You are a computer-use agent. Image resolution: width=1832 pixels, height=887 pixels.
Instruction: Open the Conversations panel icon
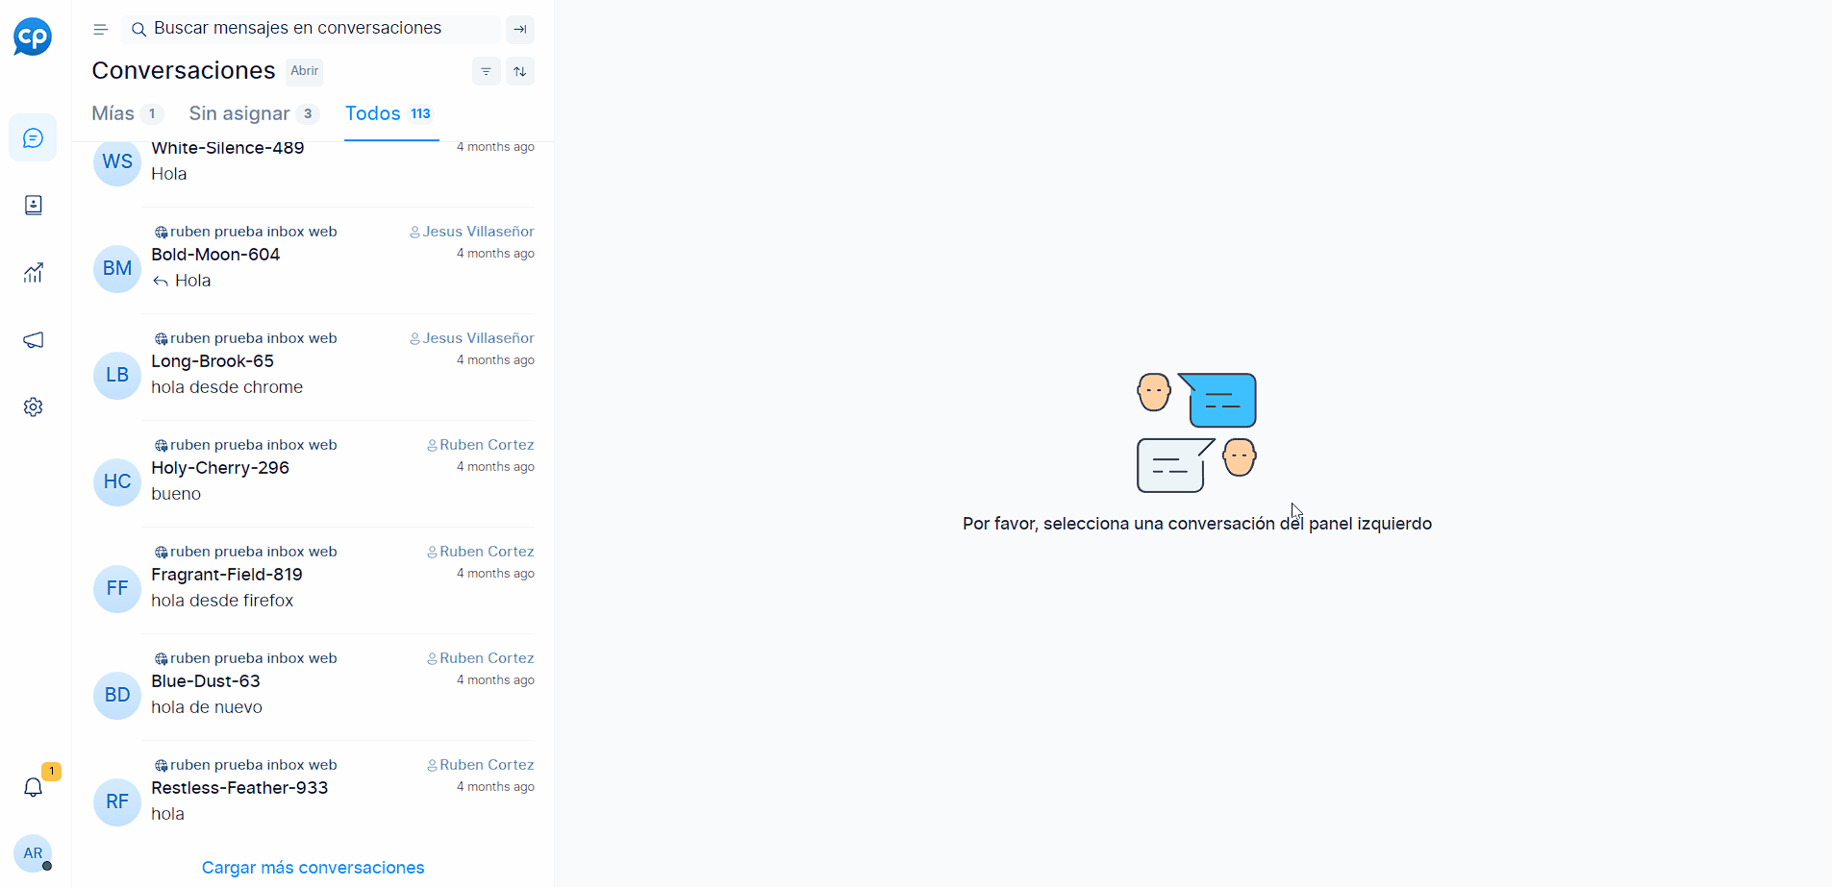coord(34,137)
